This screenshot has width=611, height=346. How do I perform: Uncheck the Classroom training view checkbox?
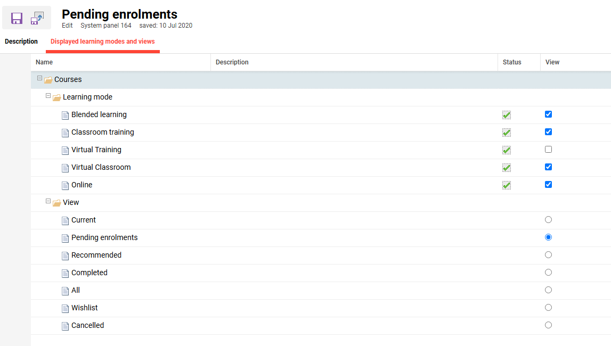[x=548, y=132]
